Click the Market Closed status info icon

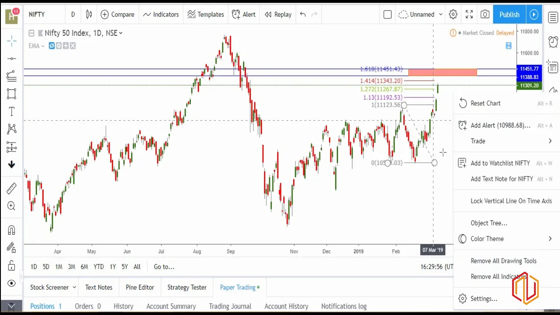[453, 33]
